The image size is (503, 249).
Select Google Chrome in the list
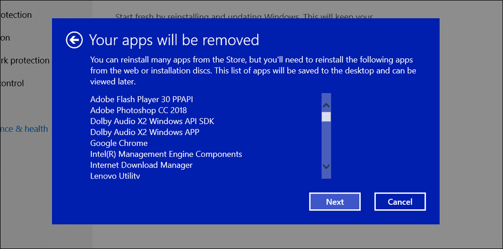coord(119,143)
